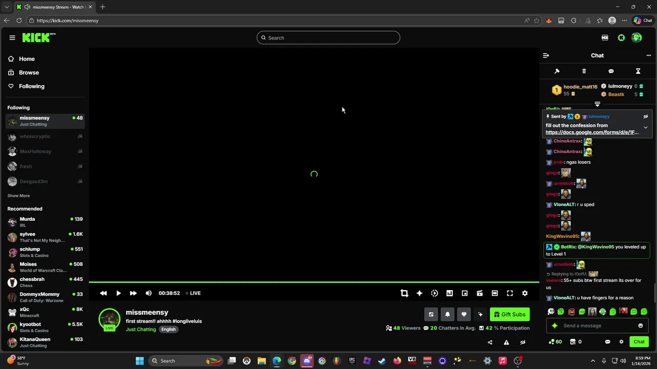
Task: Enable picture-in-picture mode
Action: click(x=465, y=293)
